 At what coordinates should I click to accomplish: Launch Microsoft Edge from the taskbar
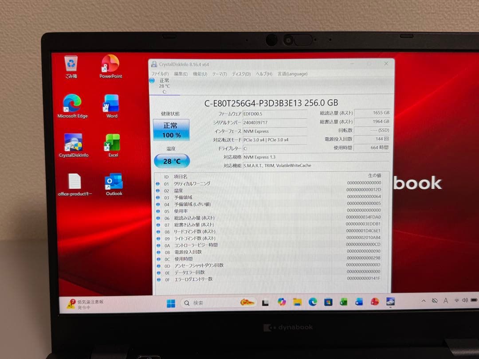click(312, 302)
